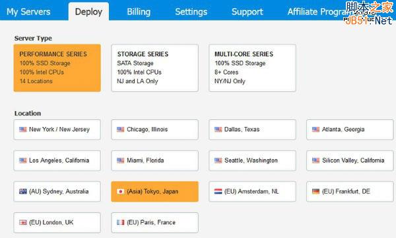Viewport: 396px width, 238px height.
Task: Select the Multi-Core Series server type
Action: point(252,68)
